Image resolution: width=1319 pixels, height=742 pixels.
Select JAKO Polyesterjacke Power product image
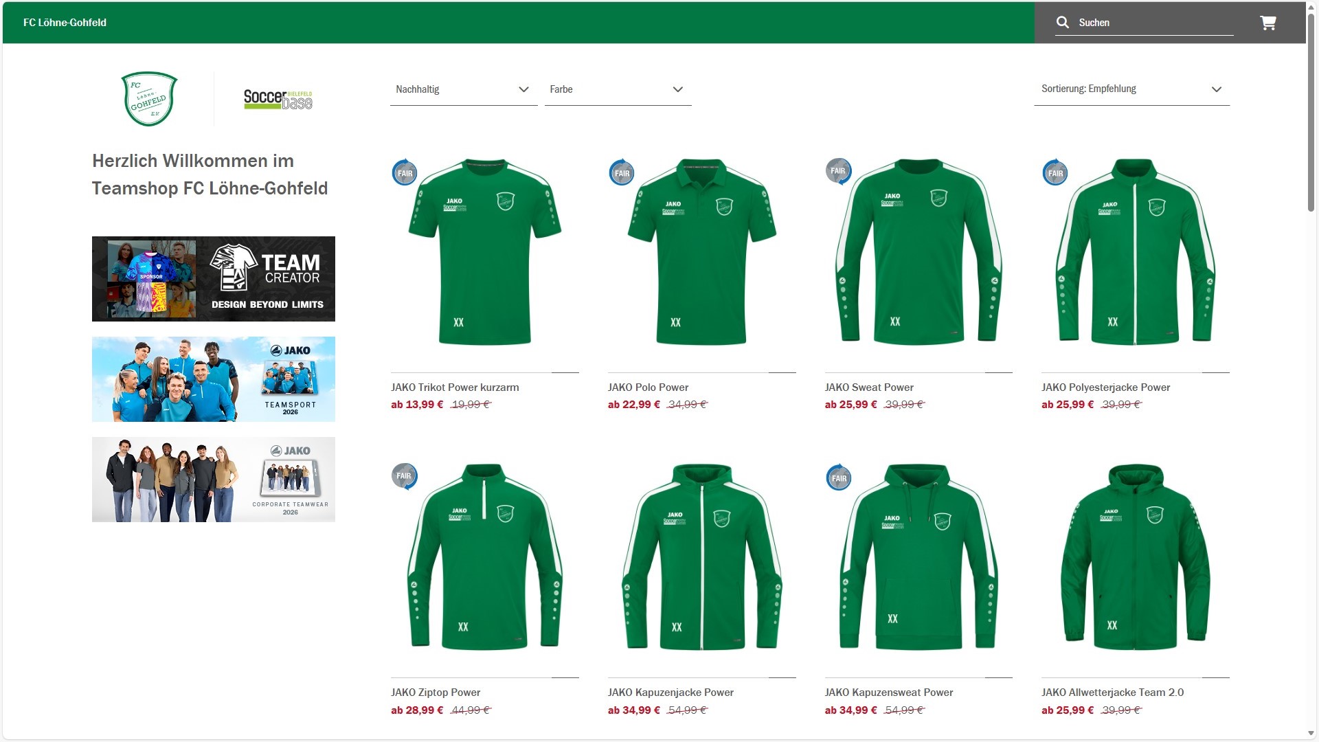pos(1135,252)
